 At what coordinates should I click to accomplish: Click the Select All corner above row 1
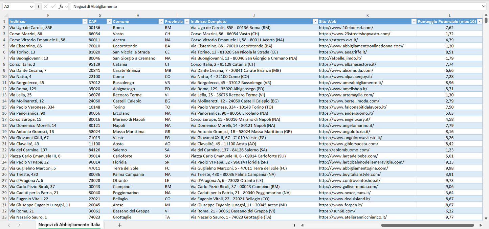click(5, 15)
